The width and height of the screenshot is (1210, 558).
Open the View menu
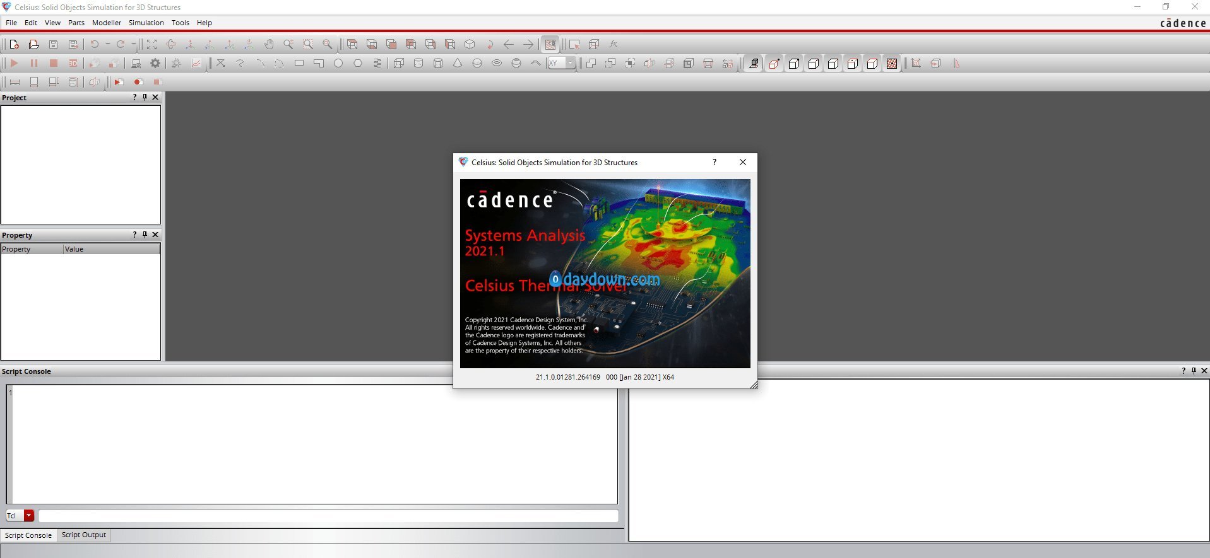point(52,23)
